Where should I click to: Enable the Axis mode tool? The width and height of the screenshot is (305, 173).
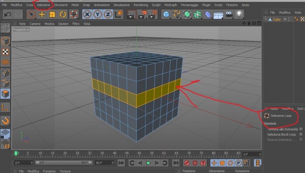[5, 107]
